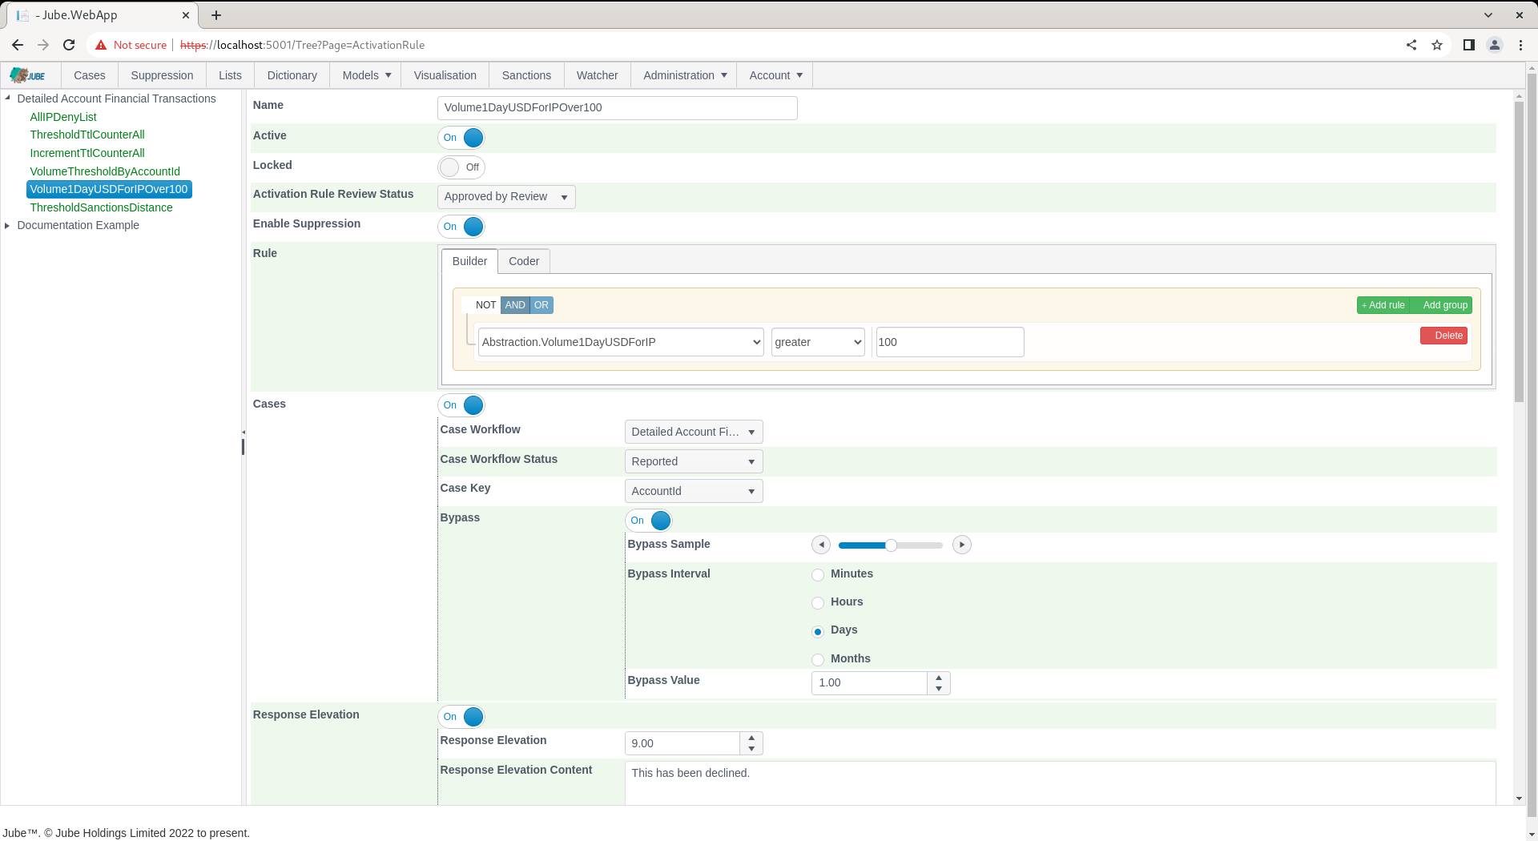Go back to previous page

18,45
